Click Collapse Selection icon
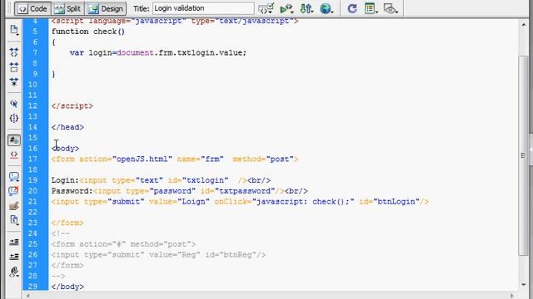The image size is (533, 299). [x=14, y=67]
